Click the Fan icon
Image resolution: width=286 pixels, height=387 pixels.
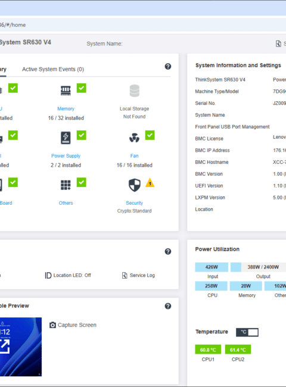tap(134, 138)
